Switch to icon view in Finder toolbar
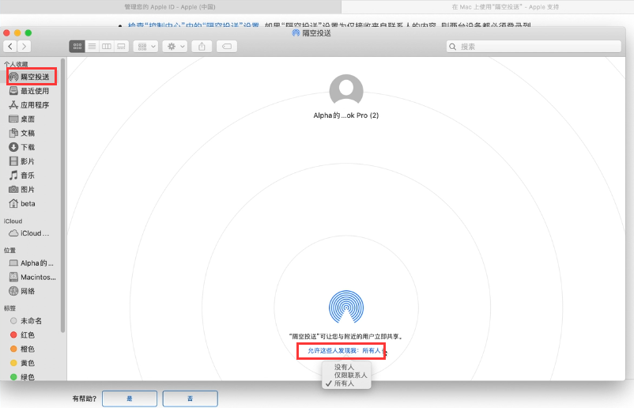This screenshot has height=408, width=634. point(77,47)
